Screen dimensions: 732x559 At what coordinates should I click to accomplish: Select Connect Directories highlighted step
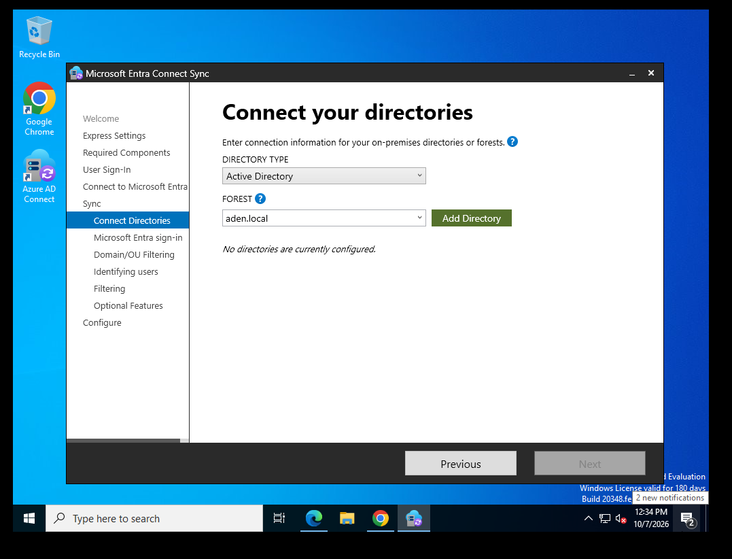(128, 220)
